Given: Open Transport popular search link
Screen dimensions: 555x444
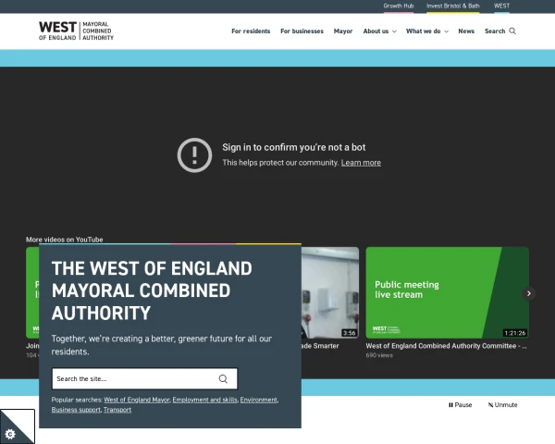Looking at the screenshot, I should pos(117,410).
